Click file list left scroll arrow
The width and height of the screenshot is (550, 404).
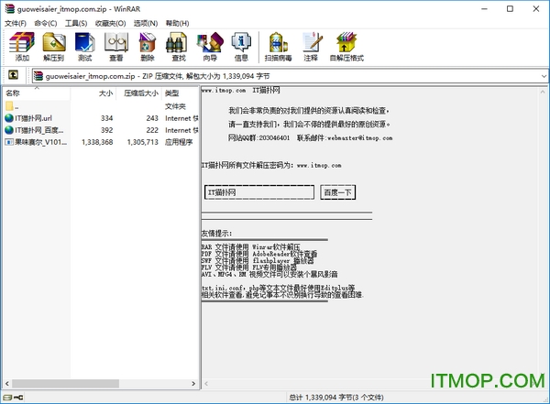(x=7, y=384)
